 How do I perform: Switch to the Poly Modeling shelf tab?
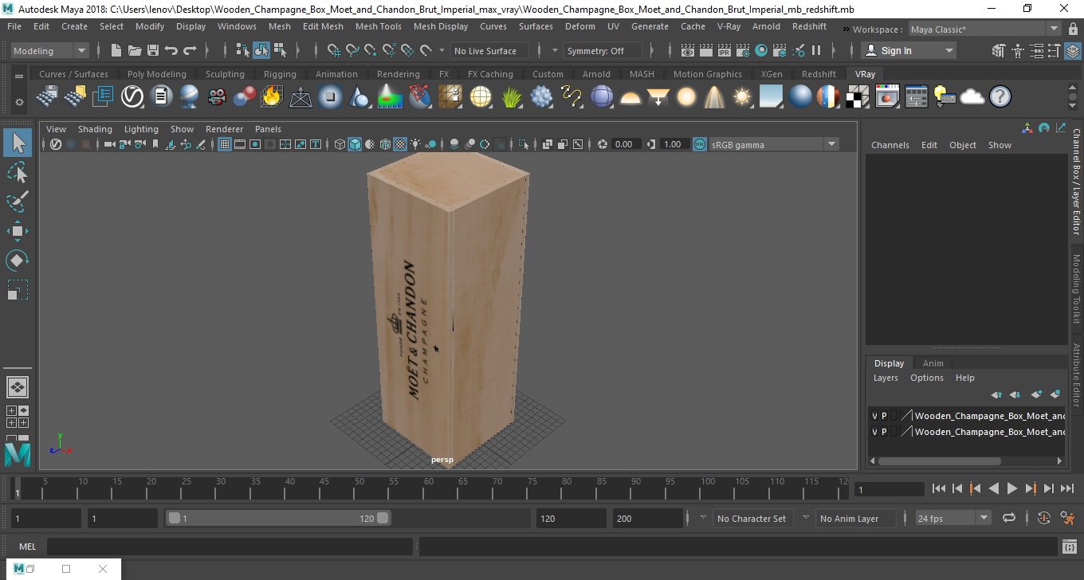tap(156, 74)
